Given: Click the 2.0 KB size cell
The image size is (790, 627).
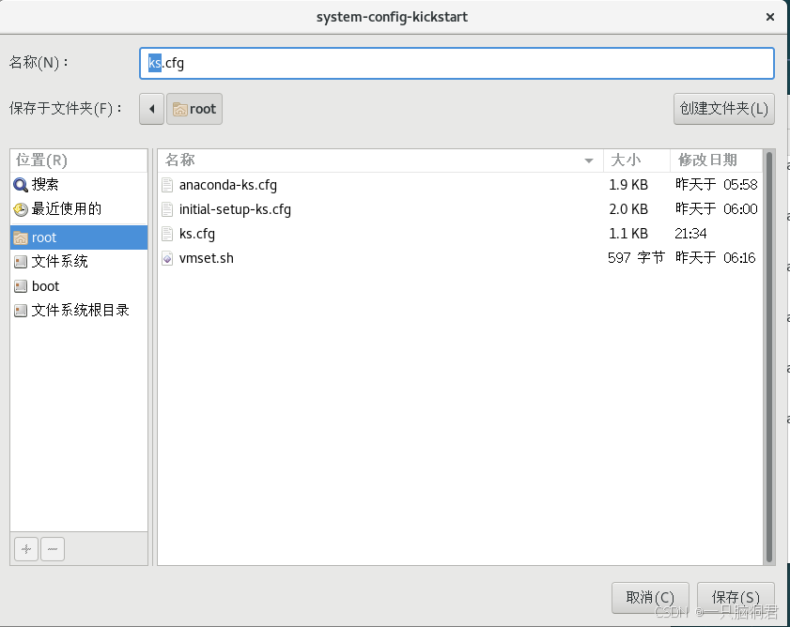Looking at the screenshot, I should coord(628,209).
